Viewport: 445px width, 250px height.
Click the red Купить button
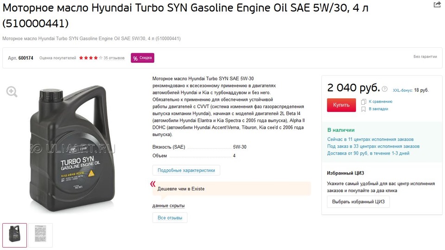(342, 105)
